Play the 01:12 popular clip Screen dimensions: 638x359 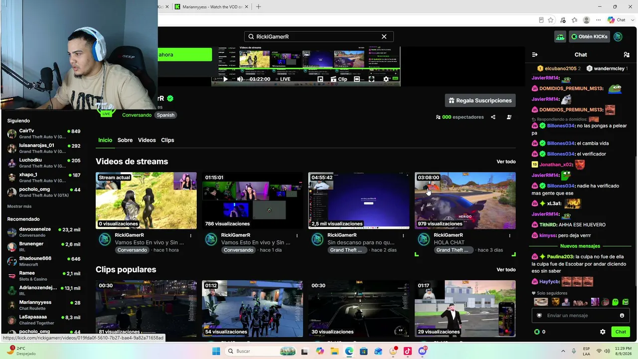click(252, 309)
